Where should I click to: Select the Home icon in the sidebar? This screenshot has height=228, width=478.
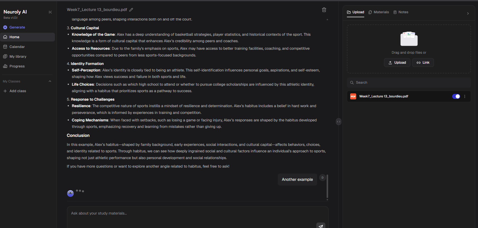click(x=14, y=37)
